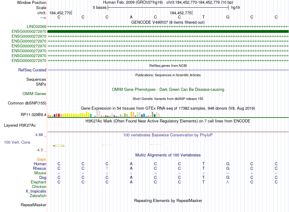The image size is (289, 212).
Task: Open the RefSeq Curated track label
Action: click(x=32, y=70)
